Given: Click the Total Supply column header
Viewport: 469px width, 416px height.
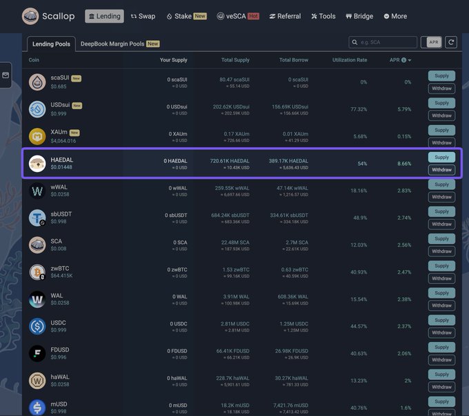Looking at the screenshot, I should click(x=235, y=60).
